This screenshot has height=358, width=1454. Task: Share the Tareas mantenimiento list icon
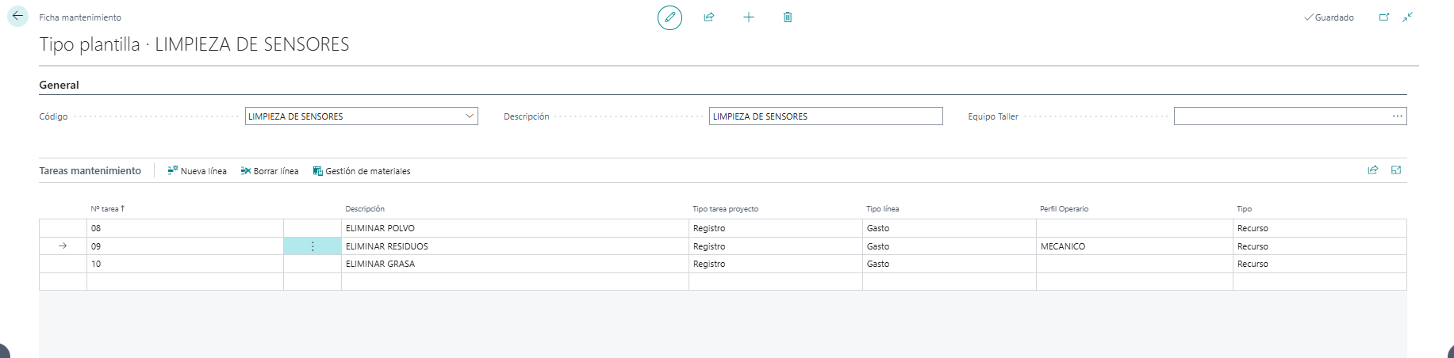point(1373,169)
